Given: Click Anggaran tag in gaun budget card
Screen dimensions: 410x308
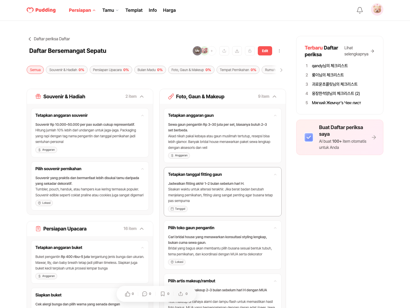Looking at the screenshot, I should pos(179,156).
